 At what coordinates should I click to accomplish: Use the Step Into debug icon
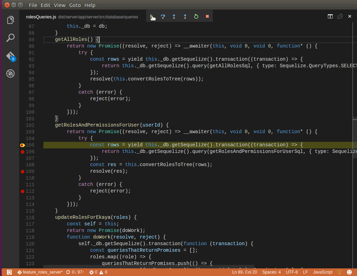(x=174, y=16)
